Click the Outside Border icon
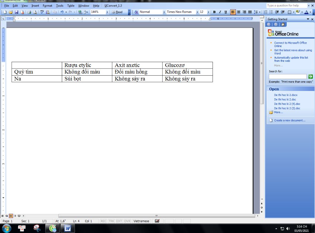Screen dimensions: 315x233 (289, 12)
